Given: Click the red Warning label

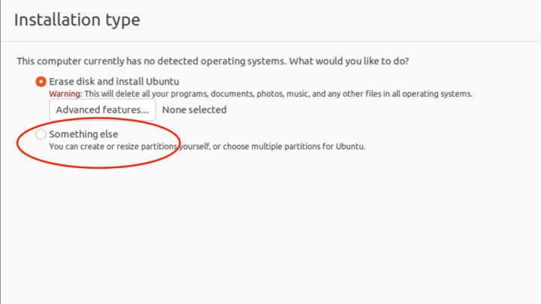Looking at the screenshot, I should click(x=65, y=94).
